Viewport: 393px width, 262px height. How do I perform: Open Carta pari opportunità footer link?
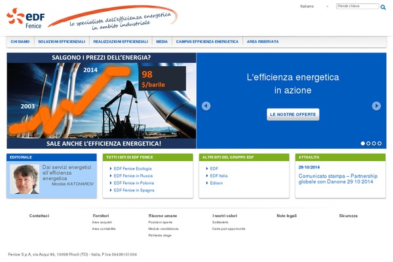point(229,229)
